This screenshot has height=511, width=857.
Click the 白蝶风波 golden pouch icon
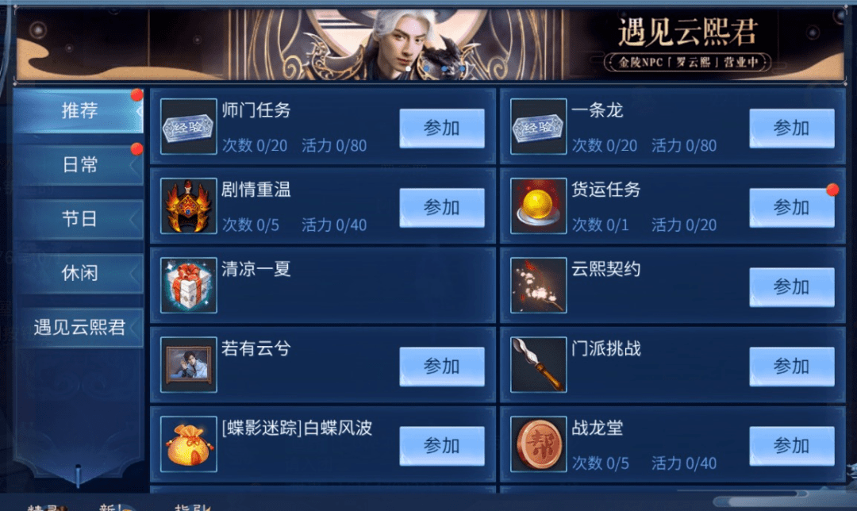189,444
